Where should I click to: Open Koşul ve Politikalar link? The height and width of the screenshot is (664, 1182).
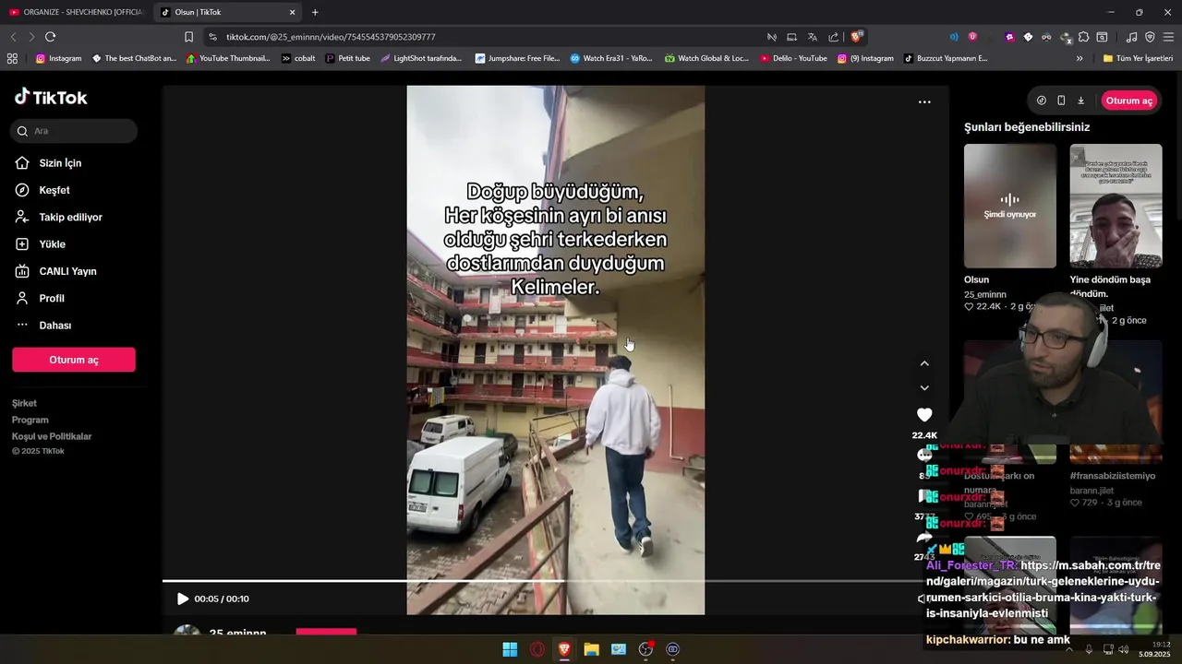52,436
